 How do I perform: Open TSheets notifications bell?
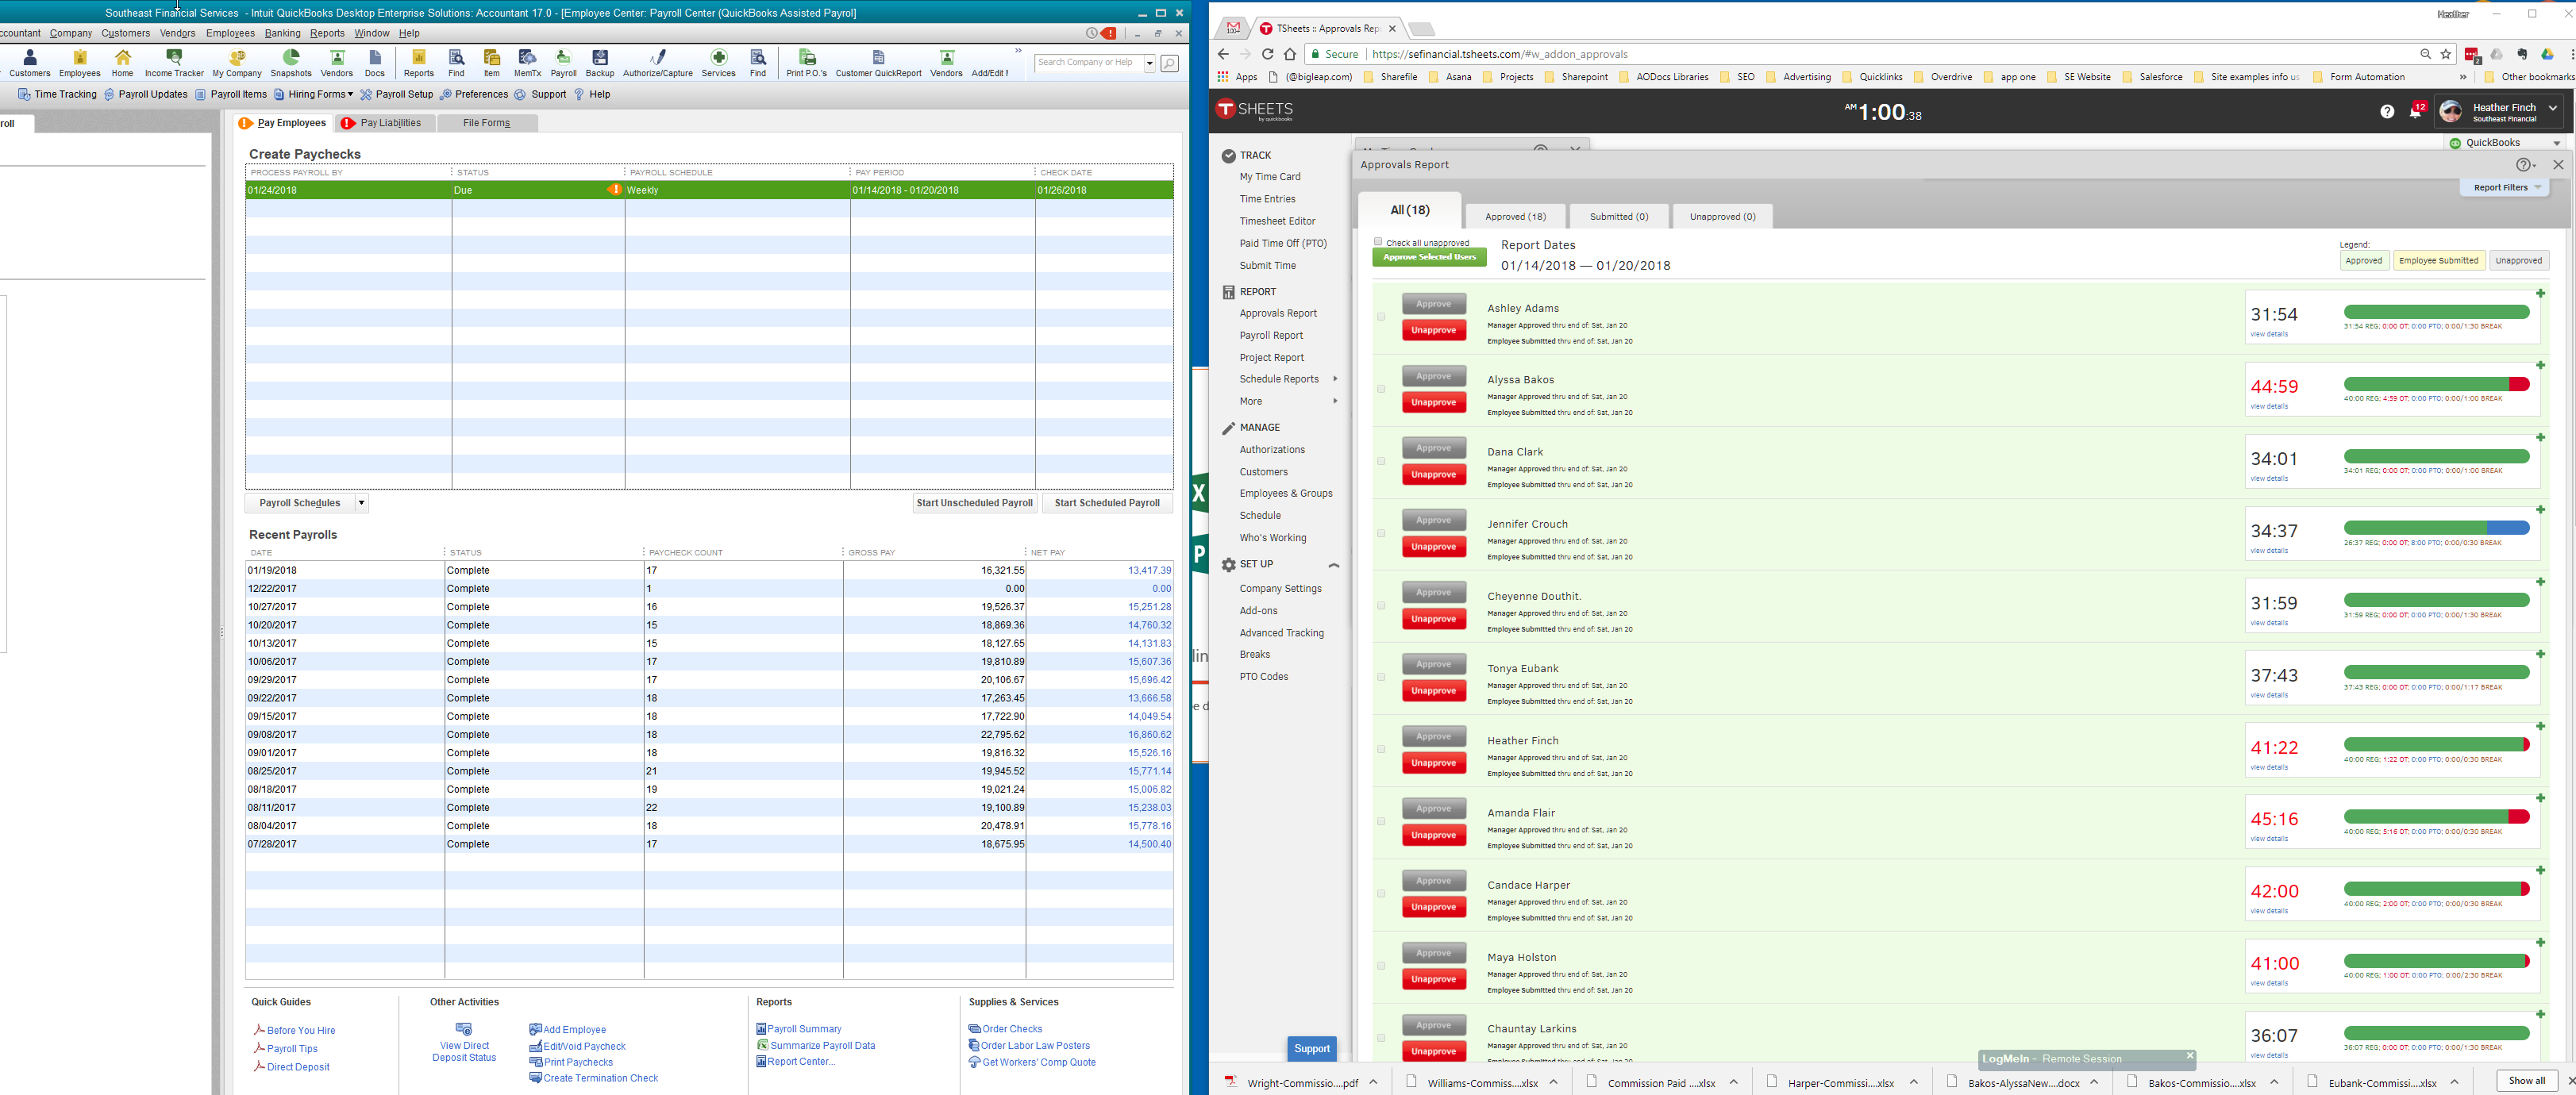[2415, 111]
